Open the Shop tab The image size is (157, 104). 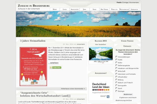[94, 9]
